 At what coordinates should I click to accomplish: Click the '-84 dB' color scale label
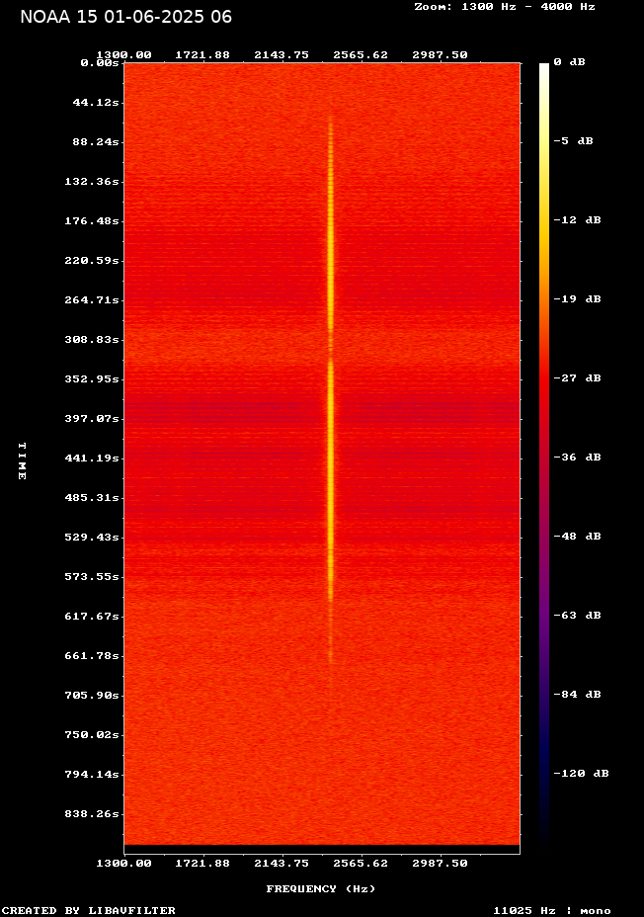(x=578, y=695)
